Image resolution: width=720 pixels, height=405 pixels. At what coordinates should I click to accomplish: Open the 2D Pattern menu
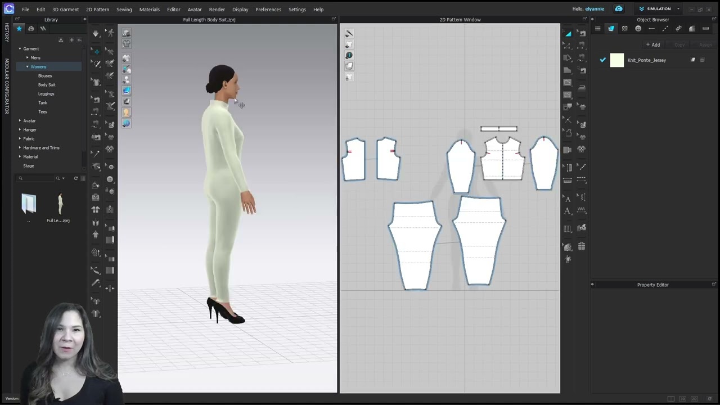pyautogui.click(x=97, y=10)
